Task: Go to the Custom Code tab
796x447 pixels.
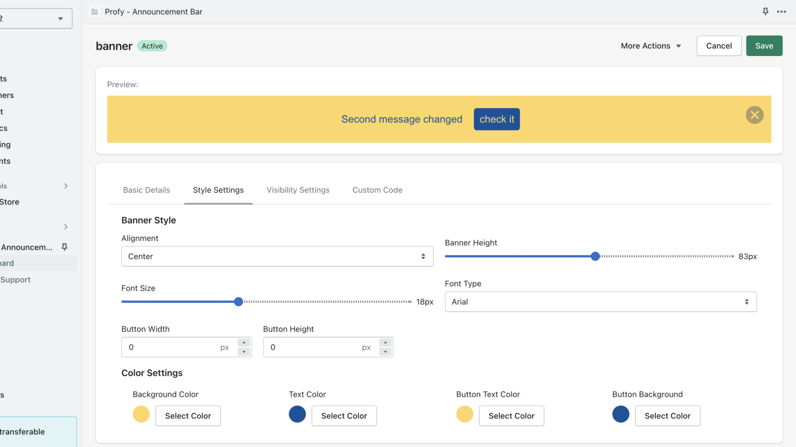Action: (377, 190)
